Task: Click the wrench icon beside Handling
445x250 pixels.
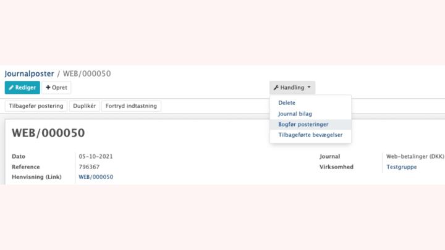Action: pos(276,88)
